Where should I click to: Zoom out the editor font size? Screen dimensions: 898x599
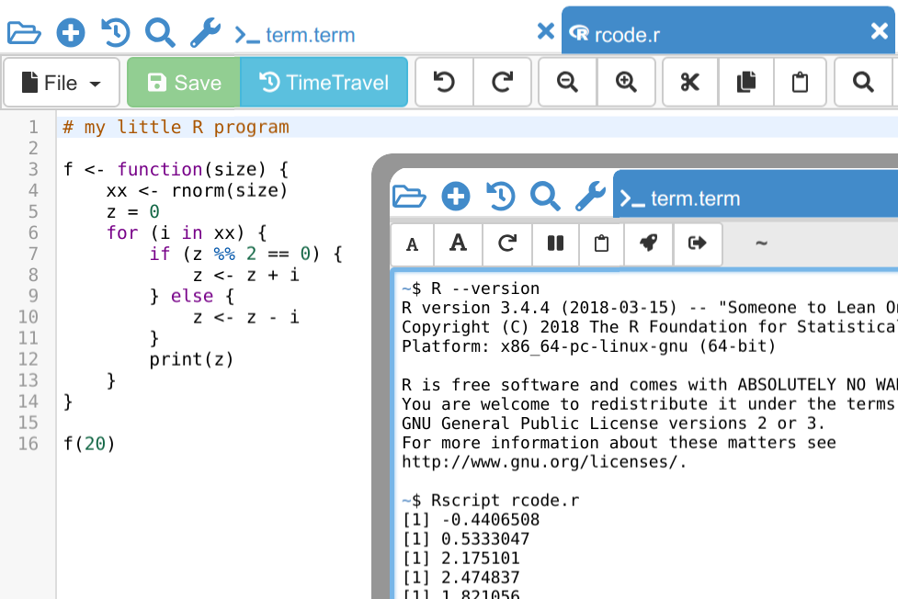point(567,83)
